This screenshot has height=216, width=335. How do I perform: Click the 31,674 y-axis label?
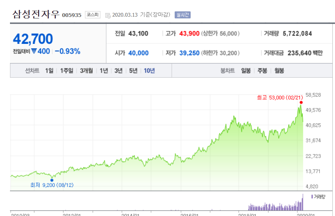313,141
